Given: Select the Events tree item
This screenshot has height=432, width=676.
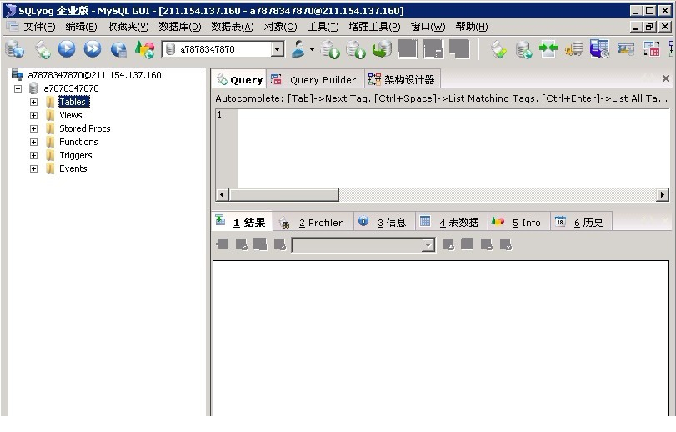Looking at the screenshot, I should click(73, 169).
